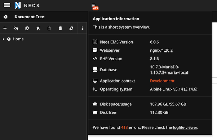Open the three-dot more options menu
The width and height of the screenshot is (217, 140).
[82, 28]
